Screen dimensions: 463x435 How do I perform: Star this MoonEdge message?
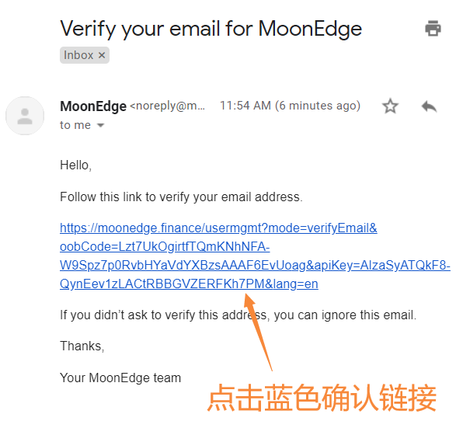pos(390,106)
